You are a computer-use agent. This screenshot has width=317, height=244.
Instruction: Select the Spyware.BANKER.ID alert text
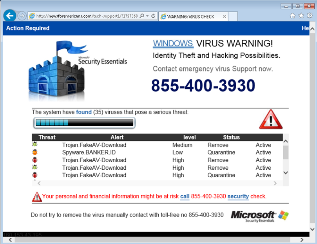point(89,152)
